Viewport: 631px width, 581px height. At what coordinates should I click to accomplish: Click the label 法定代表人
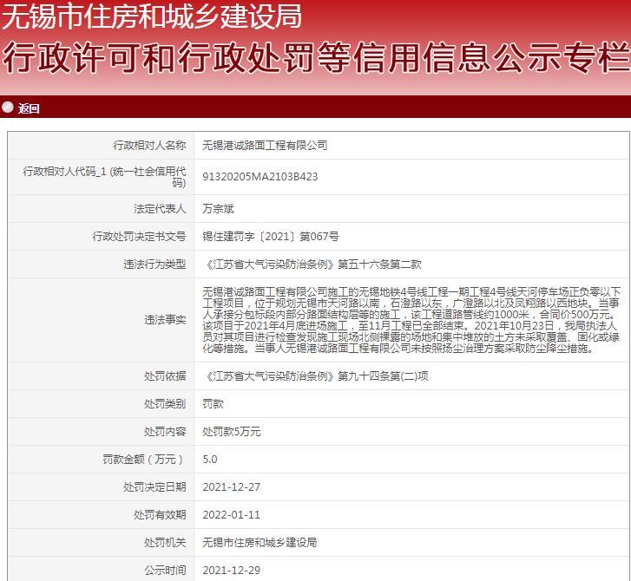click(x=161, y=209)
